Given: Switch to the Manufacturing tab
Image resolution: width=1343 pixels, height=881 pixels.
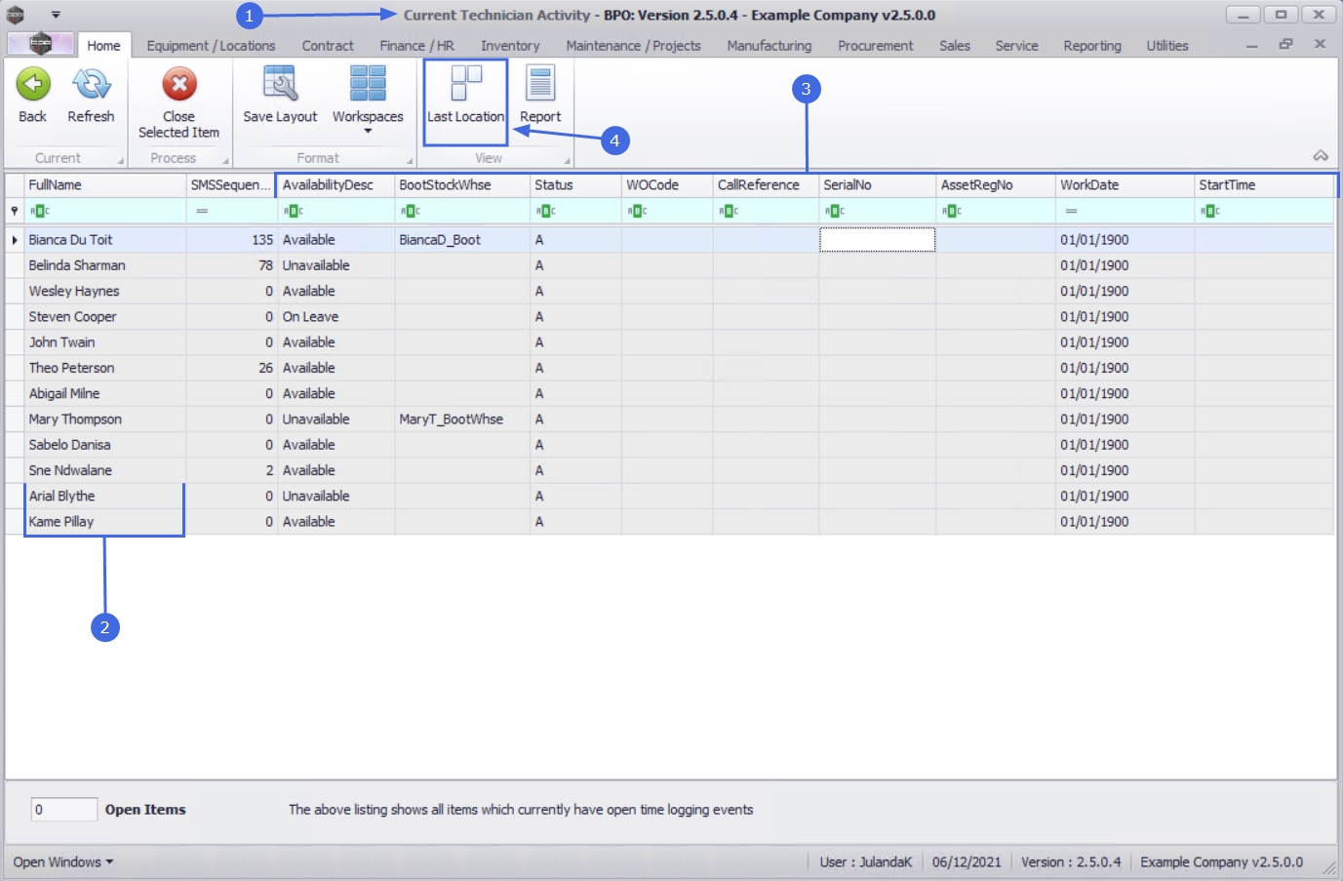Looking at the screenshot, I should (770, 46).
